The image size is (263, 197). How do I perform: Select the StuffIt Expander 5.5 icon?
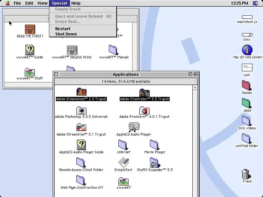(155, 163)
